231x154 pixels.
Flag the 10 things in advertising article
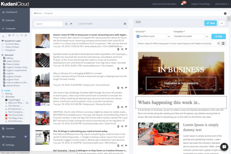click(x=126, y=146)
